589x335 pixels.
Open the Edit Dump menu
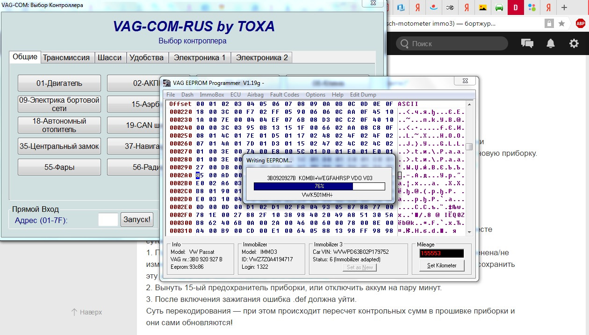point(363,95)
